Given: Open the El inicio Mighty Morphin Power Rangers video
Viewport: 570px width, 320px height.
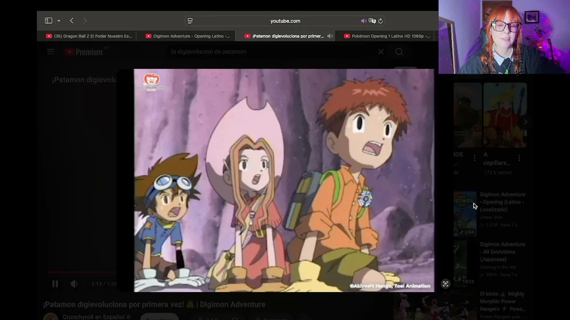Looking at the screenshot, I should click(x=503, y=301).
